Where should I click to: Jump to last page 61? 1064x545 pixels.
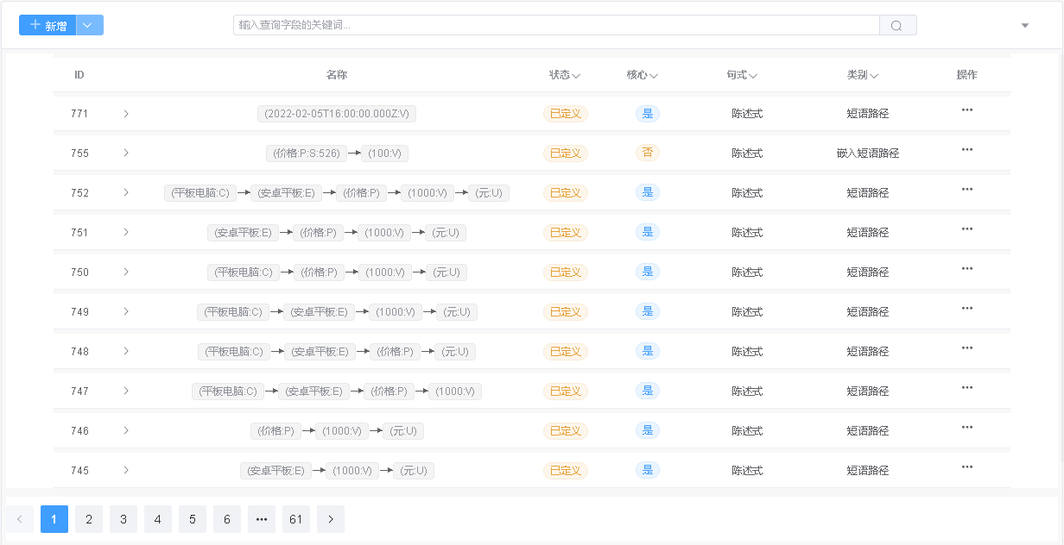click(296, 519)
